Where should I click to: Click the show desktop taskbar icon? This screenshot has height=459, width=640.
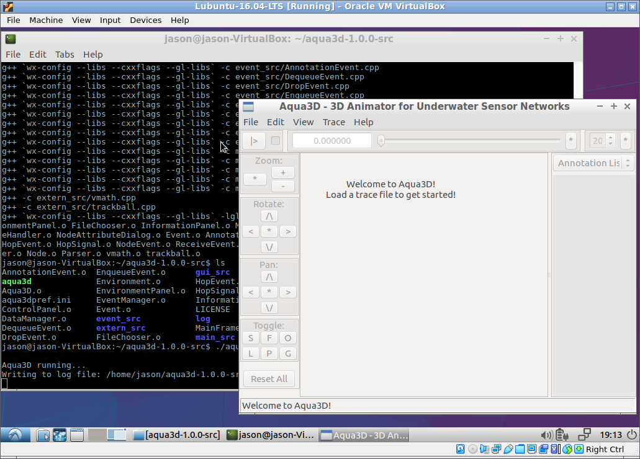[x=77, y=435]
